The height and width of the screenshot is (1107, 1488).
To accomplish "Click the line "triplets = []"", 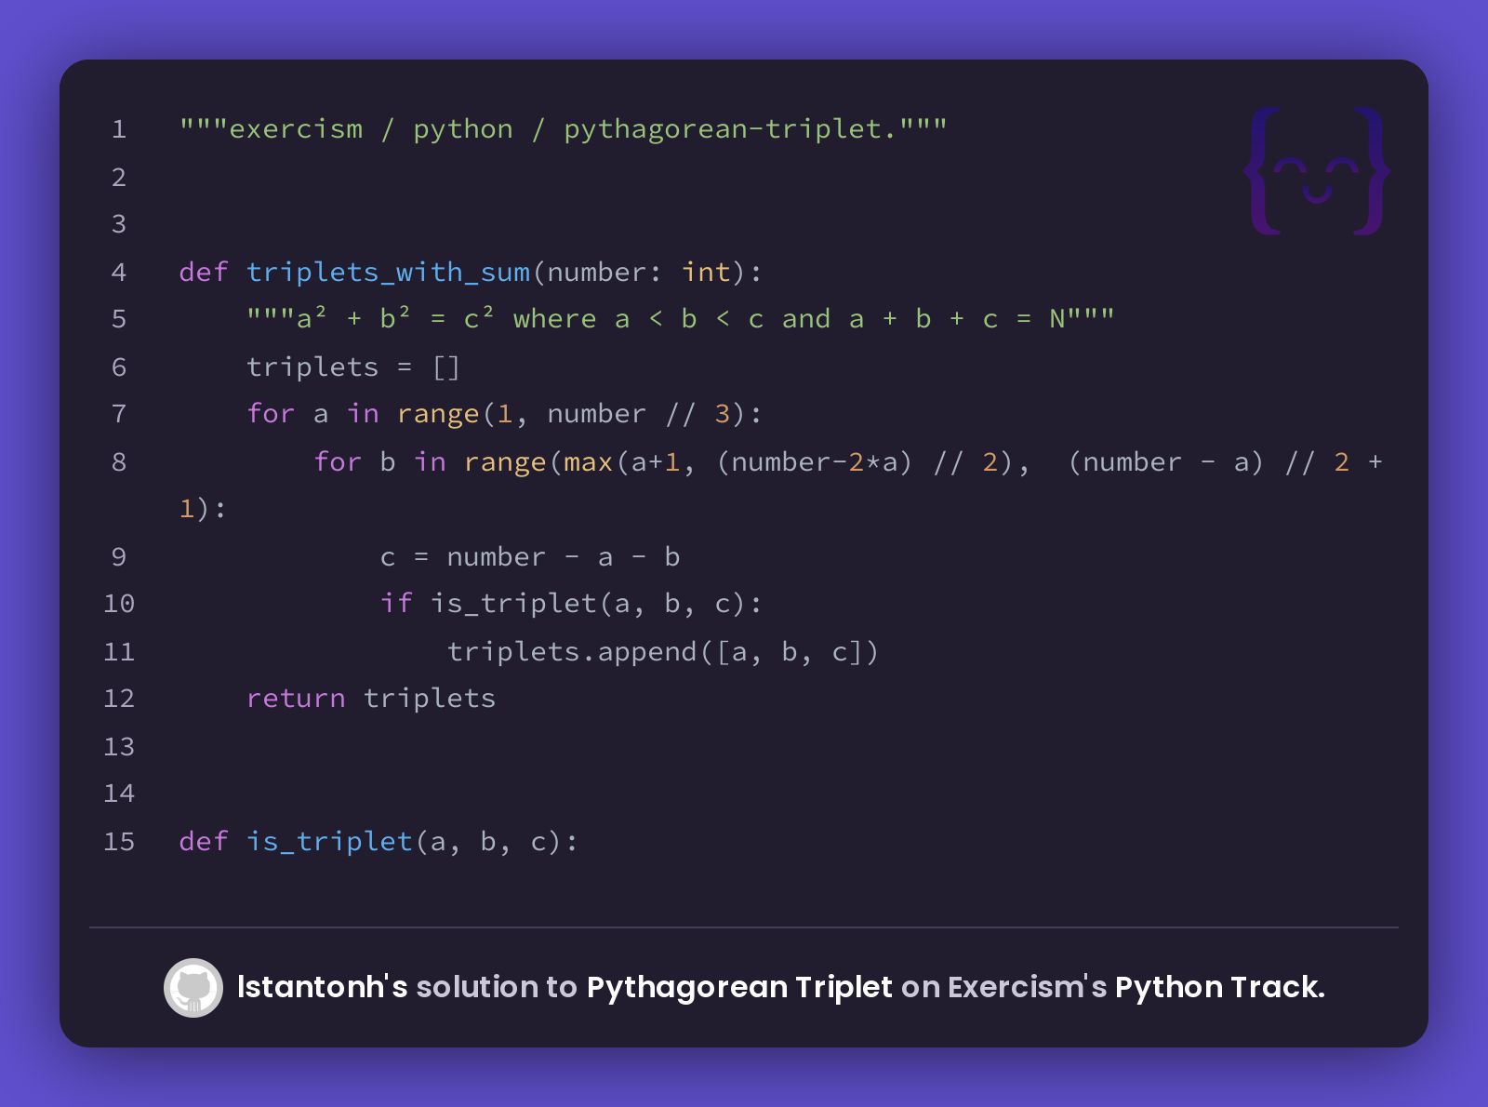I will click(x=353, y=367).
